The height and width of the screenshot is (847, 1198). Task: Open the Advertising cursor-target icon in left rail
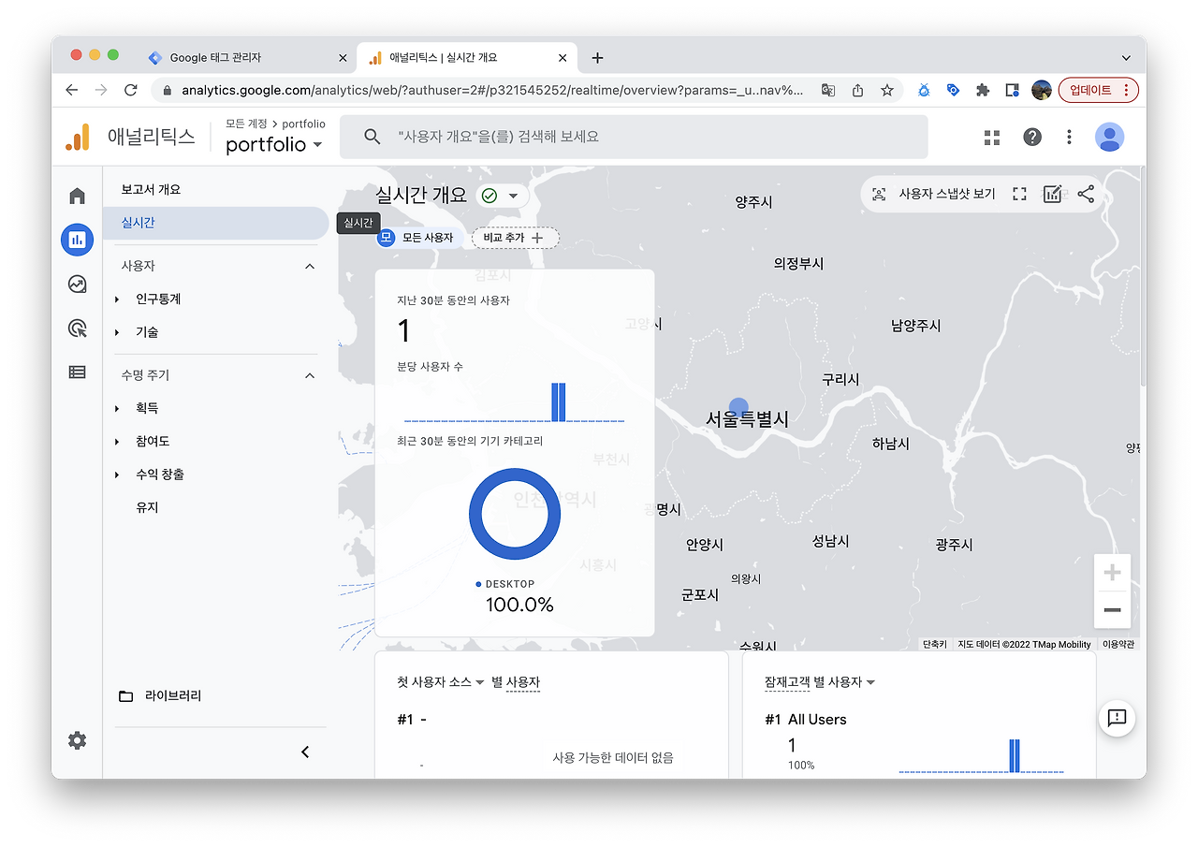coord(77,328)
